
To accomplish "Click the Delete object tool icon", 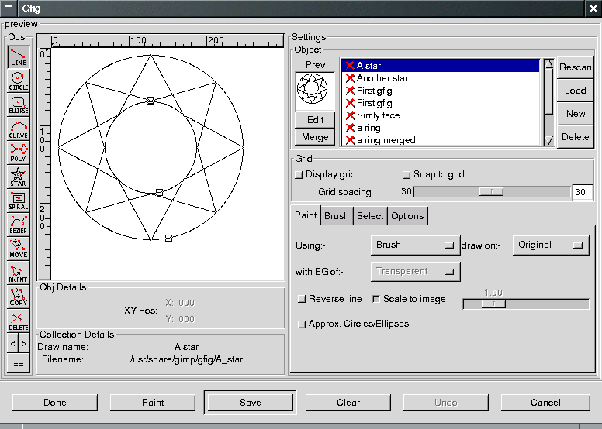I will pos(19,321).
